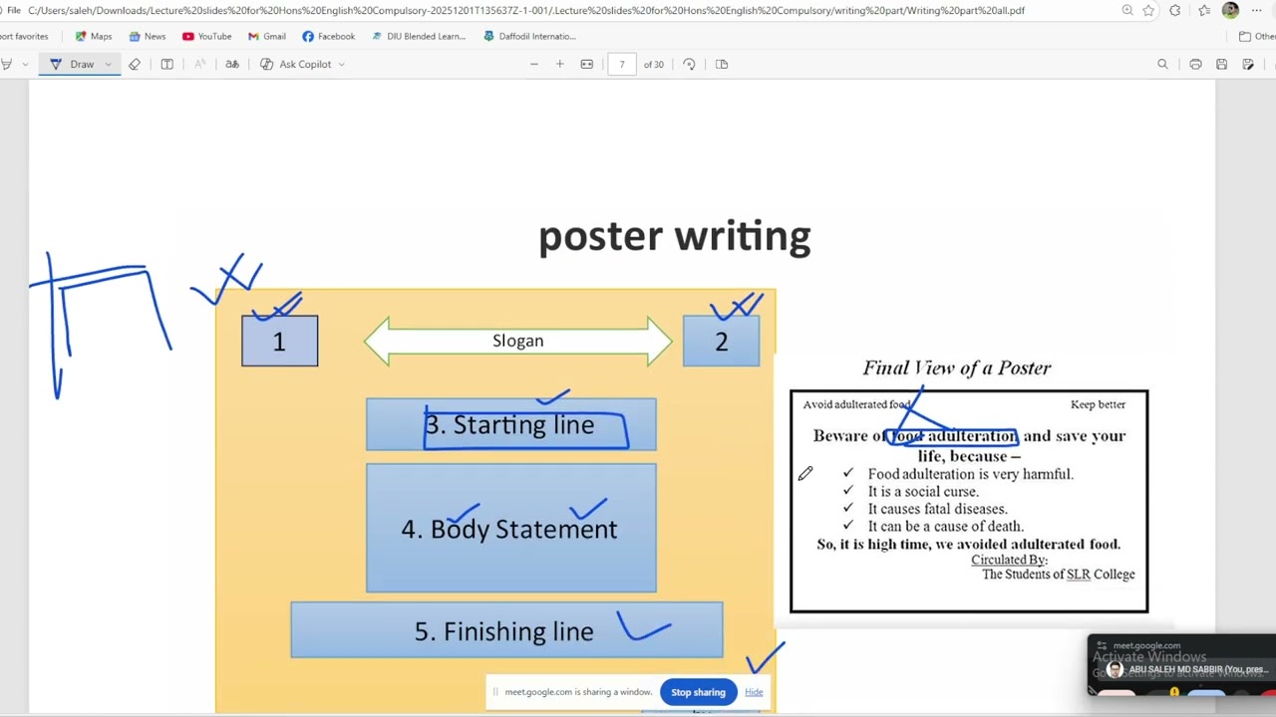This screenshot has width=1276, height=717.
Task: Click 'It can be a cause of death.' line
Action: 945,526
